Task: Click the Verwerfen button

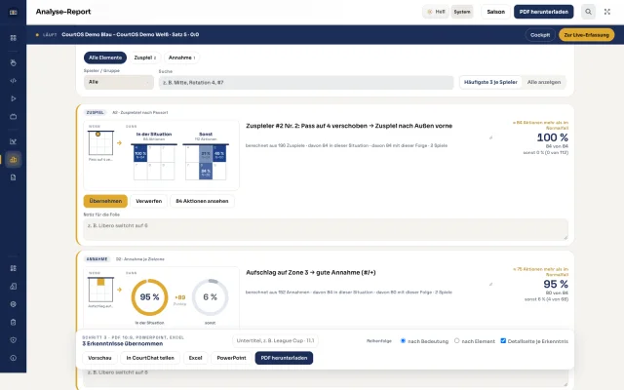Action: pos(149,201)
